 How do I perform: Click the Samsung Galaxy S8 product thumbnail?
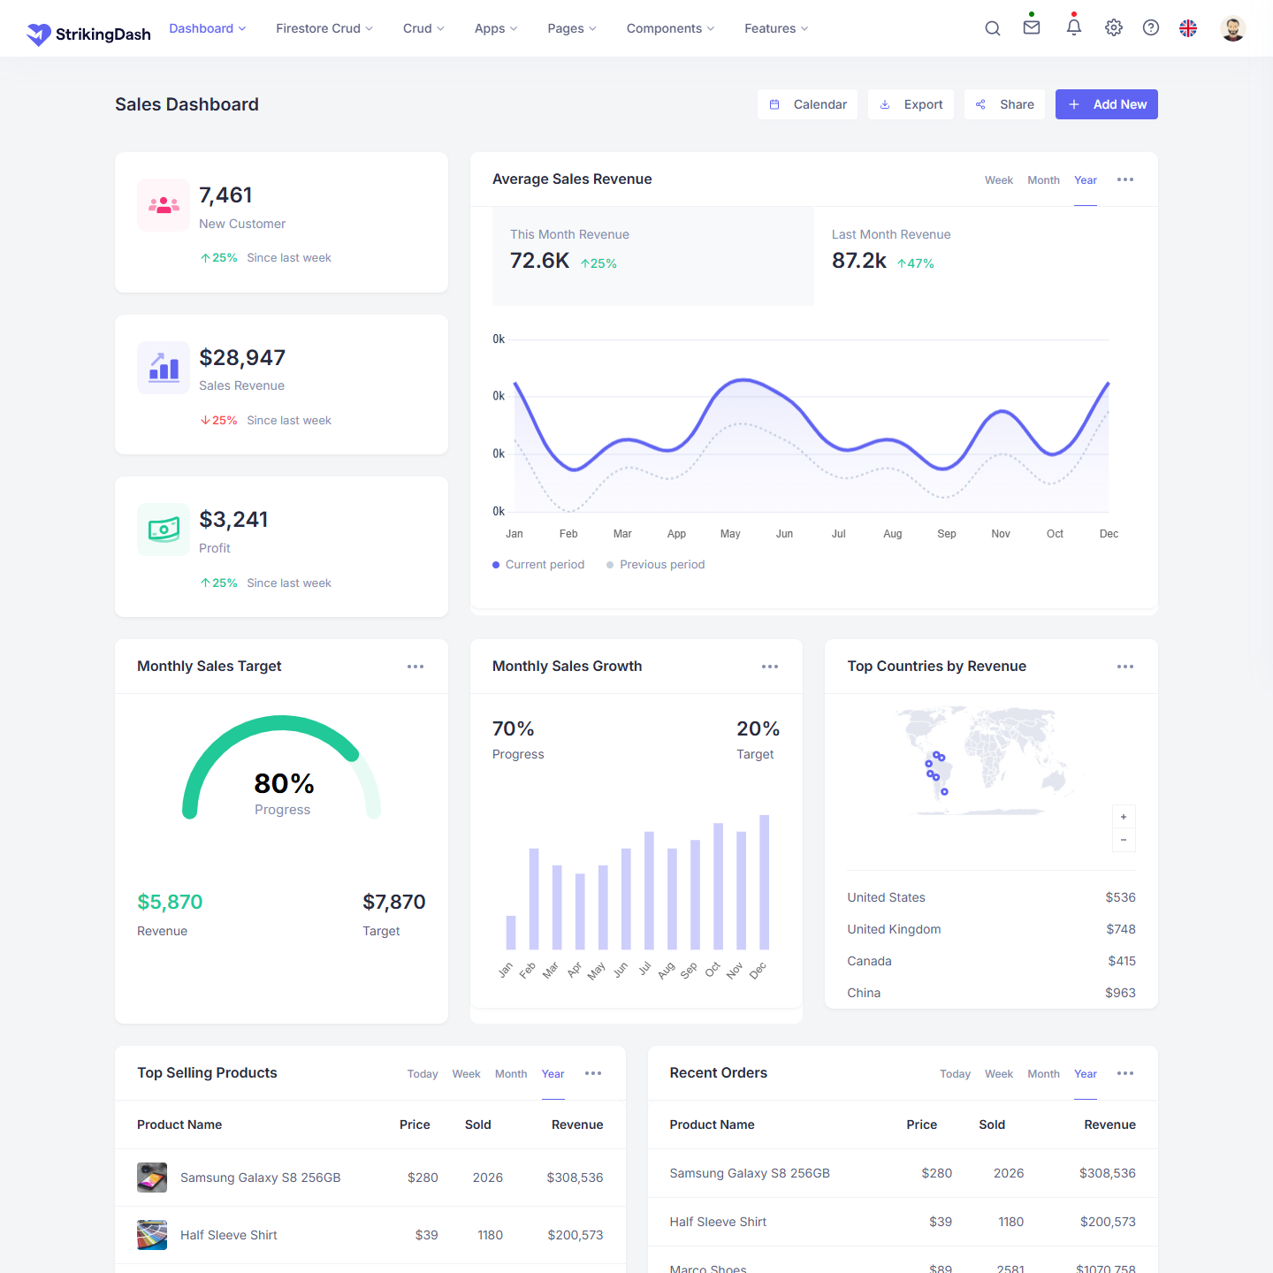pyautogui.click(x=152, y=1178)
